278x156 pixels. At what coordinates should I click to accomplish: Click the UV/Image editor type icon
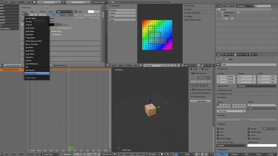108,65
